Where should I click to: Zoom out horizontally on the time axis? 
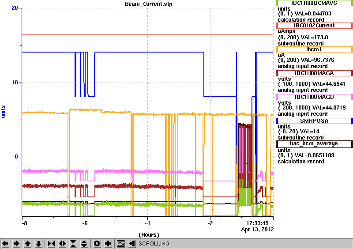(x=62, y=244)
